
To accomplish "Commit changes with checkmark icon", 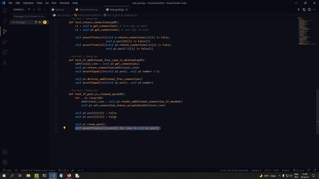I will click(x=34, y=9).
